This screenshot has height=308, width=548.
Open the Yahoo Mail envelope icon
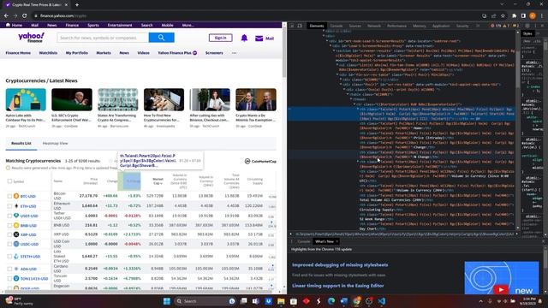259,38
